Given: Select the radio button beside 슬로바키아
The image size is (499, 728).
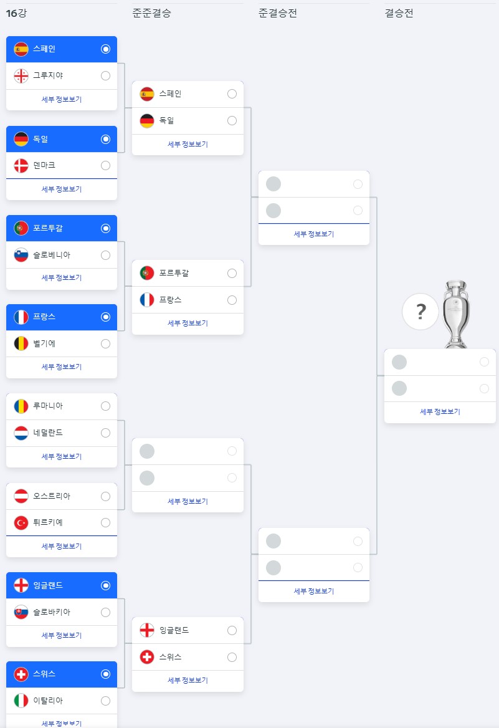Looking at the screenshot, I should (105, 612).
